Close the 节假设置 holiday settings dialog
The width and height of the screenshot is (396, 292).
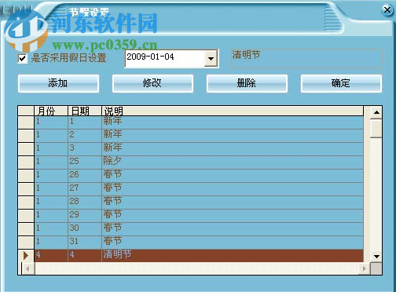(x=387, y=10)
